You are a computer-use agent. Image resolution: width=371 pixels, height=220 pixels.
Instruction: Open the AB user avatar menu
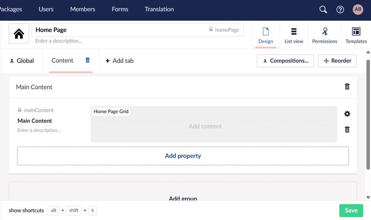coord(358,9)
